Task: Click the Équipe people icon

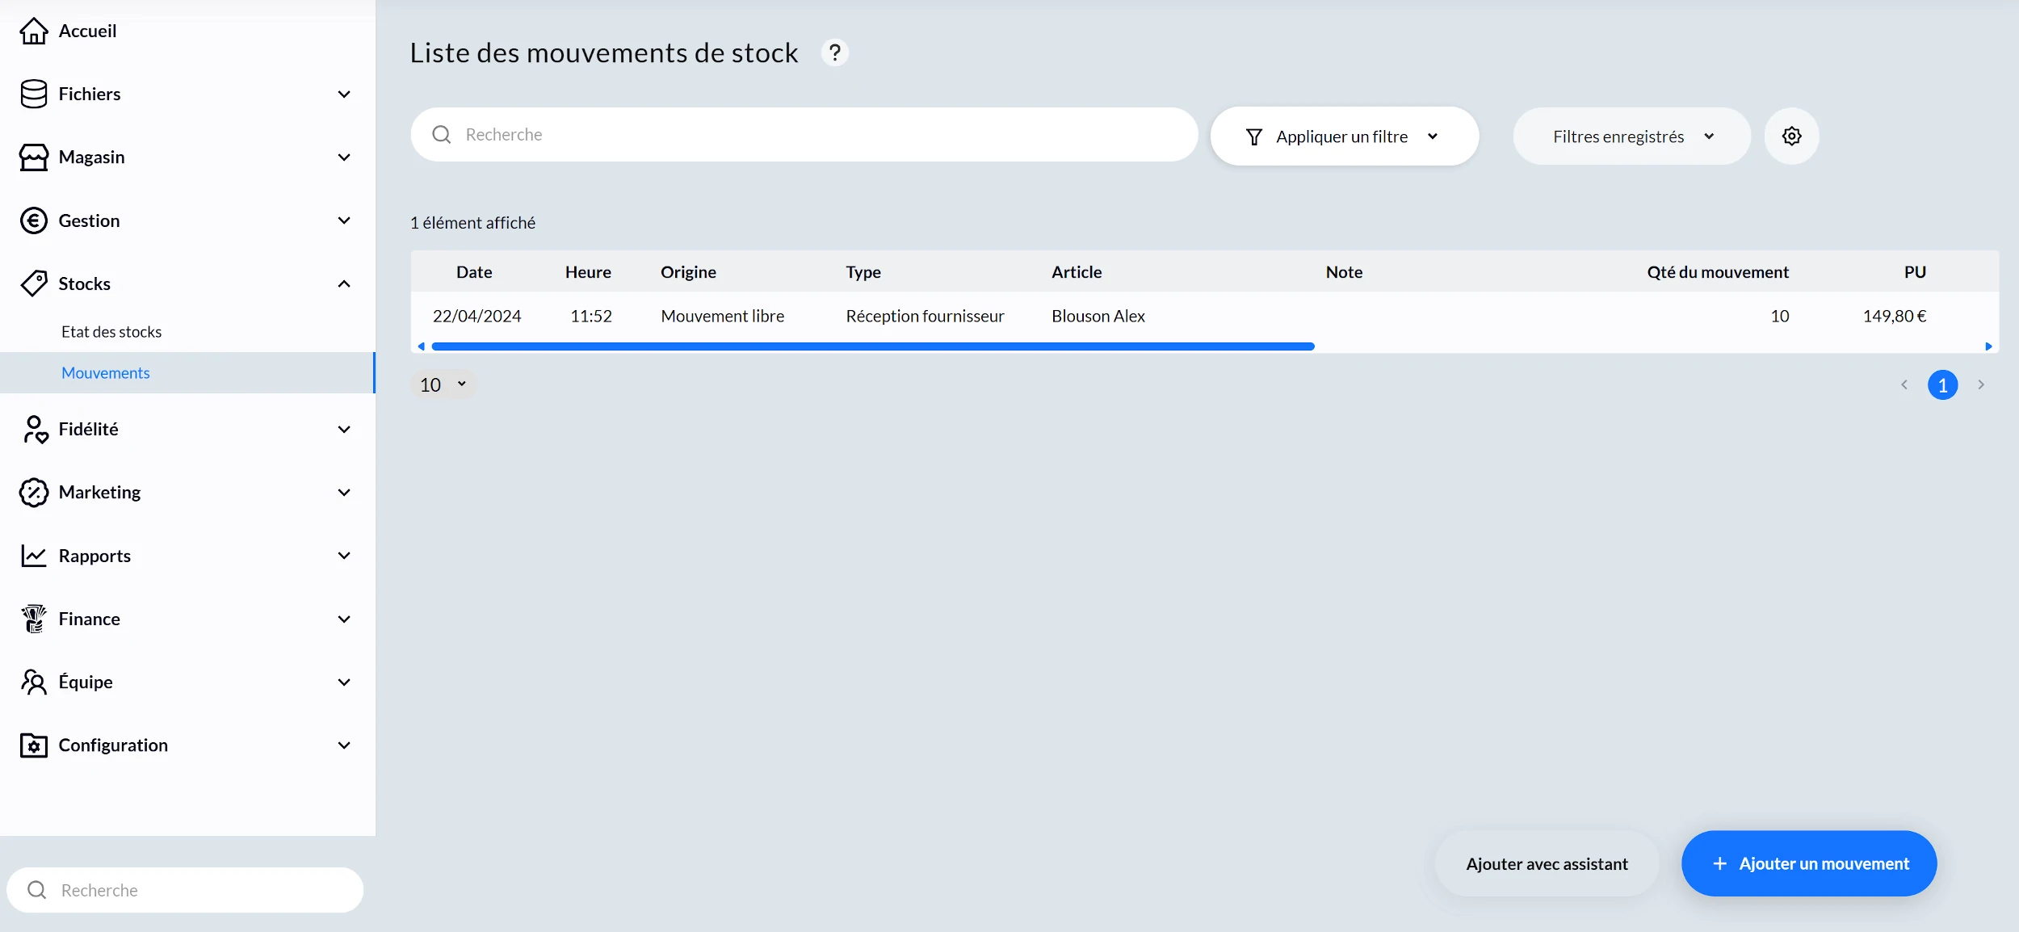Action: tap(34, 682)
